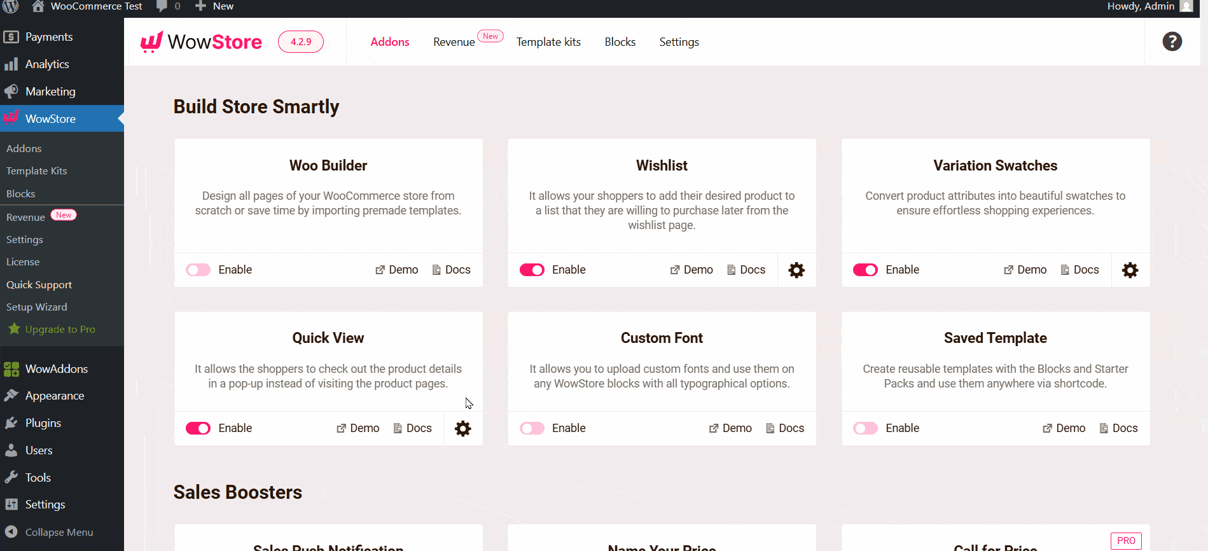Image resolution: width=1208 pixels, height=551 pixels.
Task: Open License in sidebar submenu
Action: coord(23,262)
